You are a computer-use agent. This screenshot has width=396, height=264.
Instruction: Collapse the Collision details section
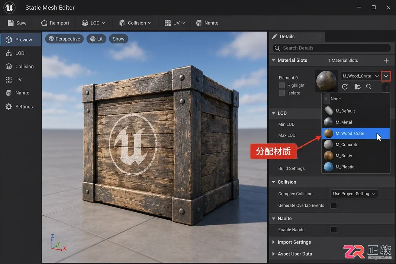(274, 182)
